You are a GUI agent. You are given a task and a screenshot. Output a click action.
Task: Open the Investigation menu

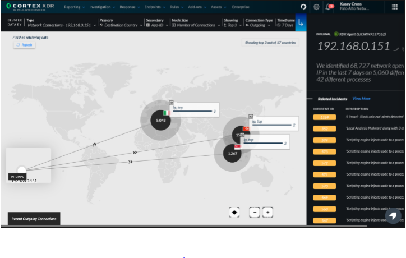point(102,7)
